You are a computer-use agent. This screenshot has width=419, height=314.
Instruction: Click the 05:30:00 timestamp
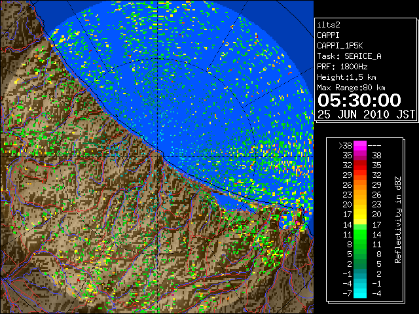tap(359, 100)
